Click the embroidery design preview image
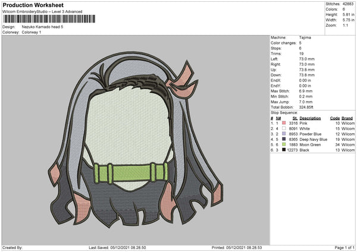The width and height of the screenshot is (357, 252). [136, 140]
